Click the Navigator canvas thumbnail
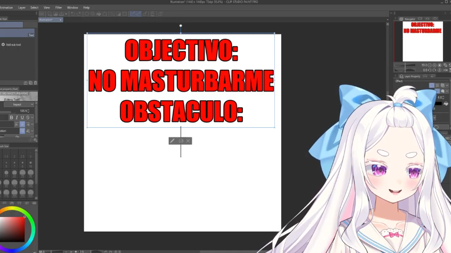Viewport: 451px width, 253px height. pyautogui.click(x=423, y=41)
